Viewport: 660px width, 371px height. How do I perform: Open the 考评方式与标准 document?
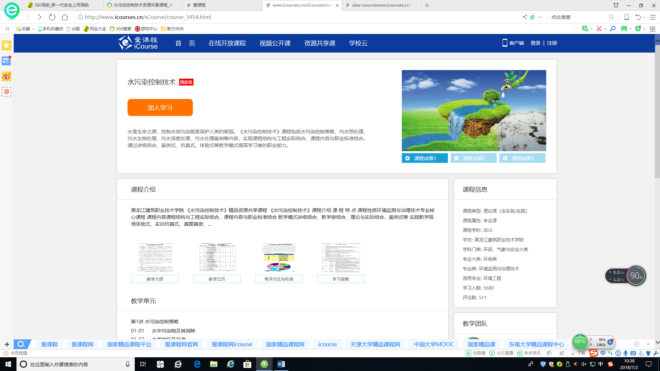pyautogui.click(x=279, y=279)
